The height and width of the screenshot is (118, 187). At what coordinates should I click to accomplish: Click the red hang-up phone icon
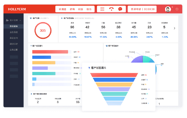(x=111, y=9)
